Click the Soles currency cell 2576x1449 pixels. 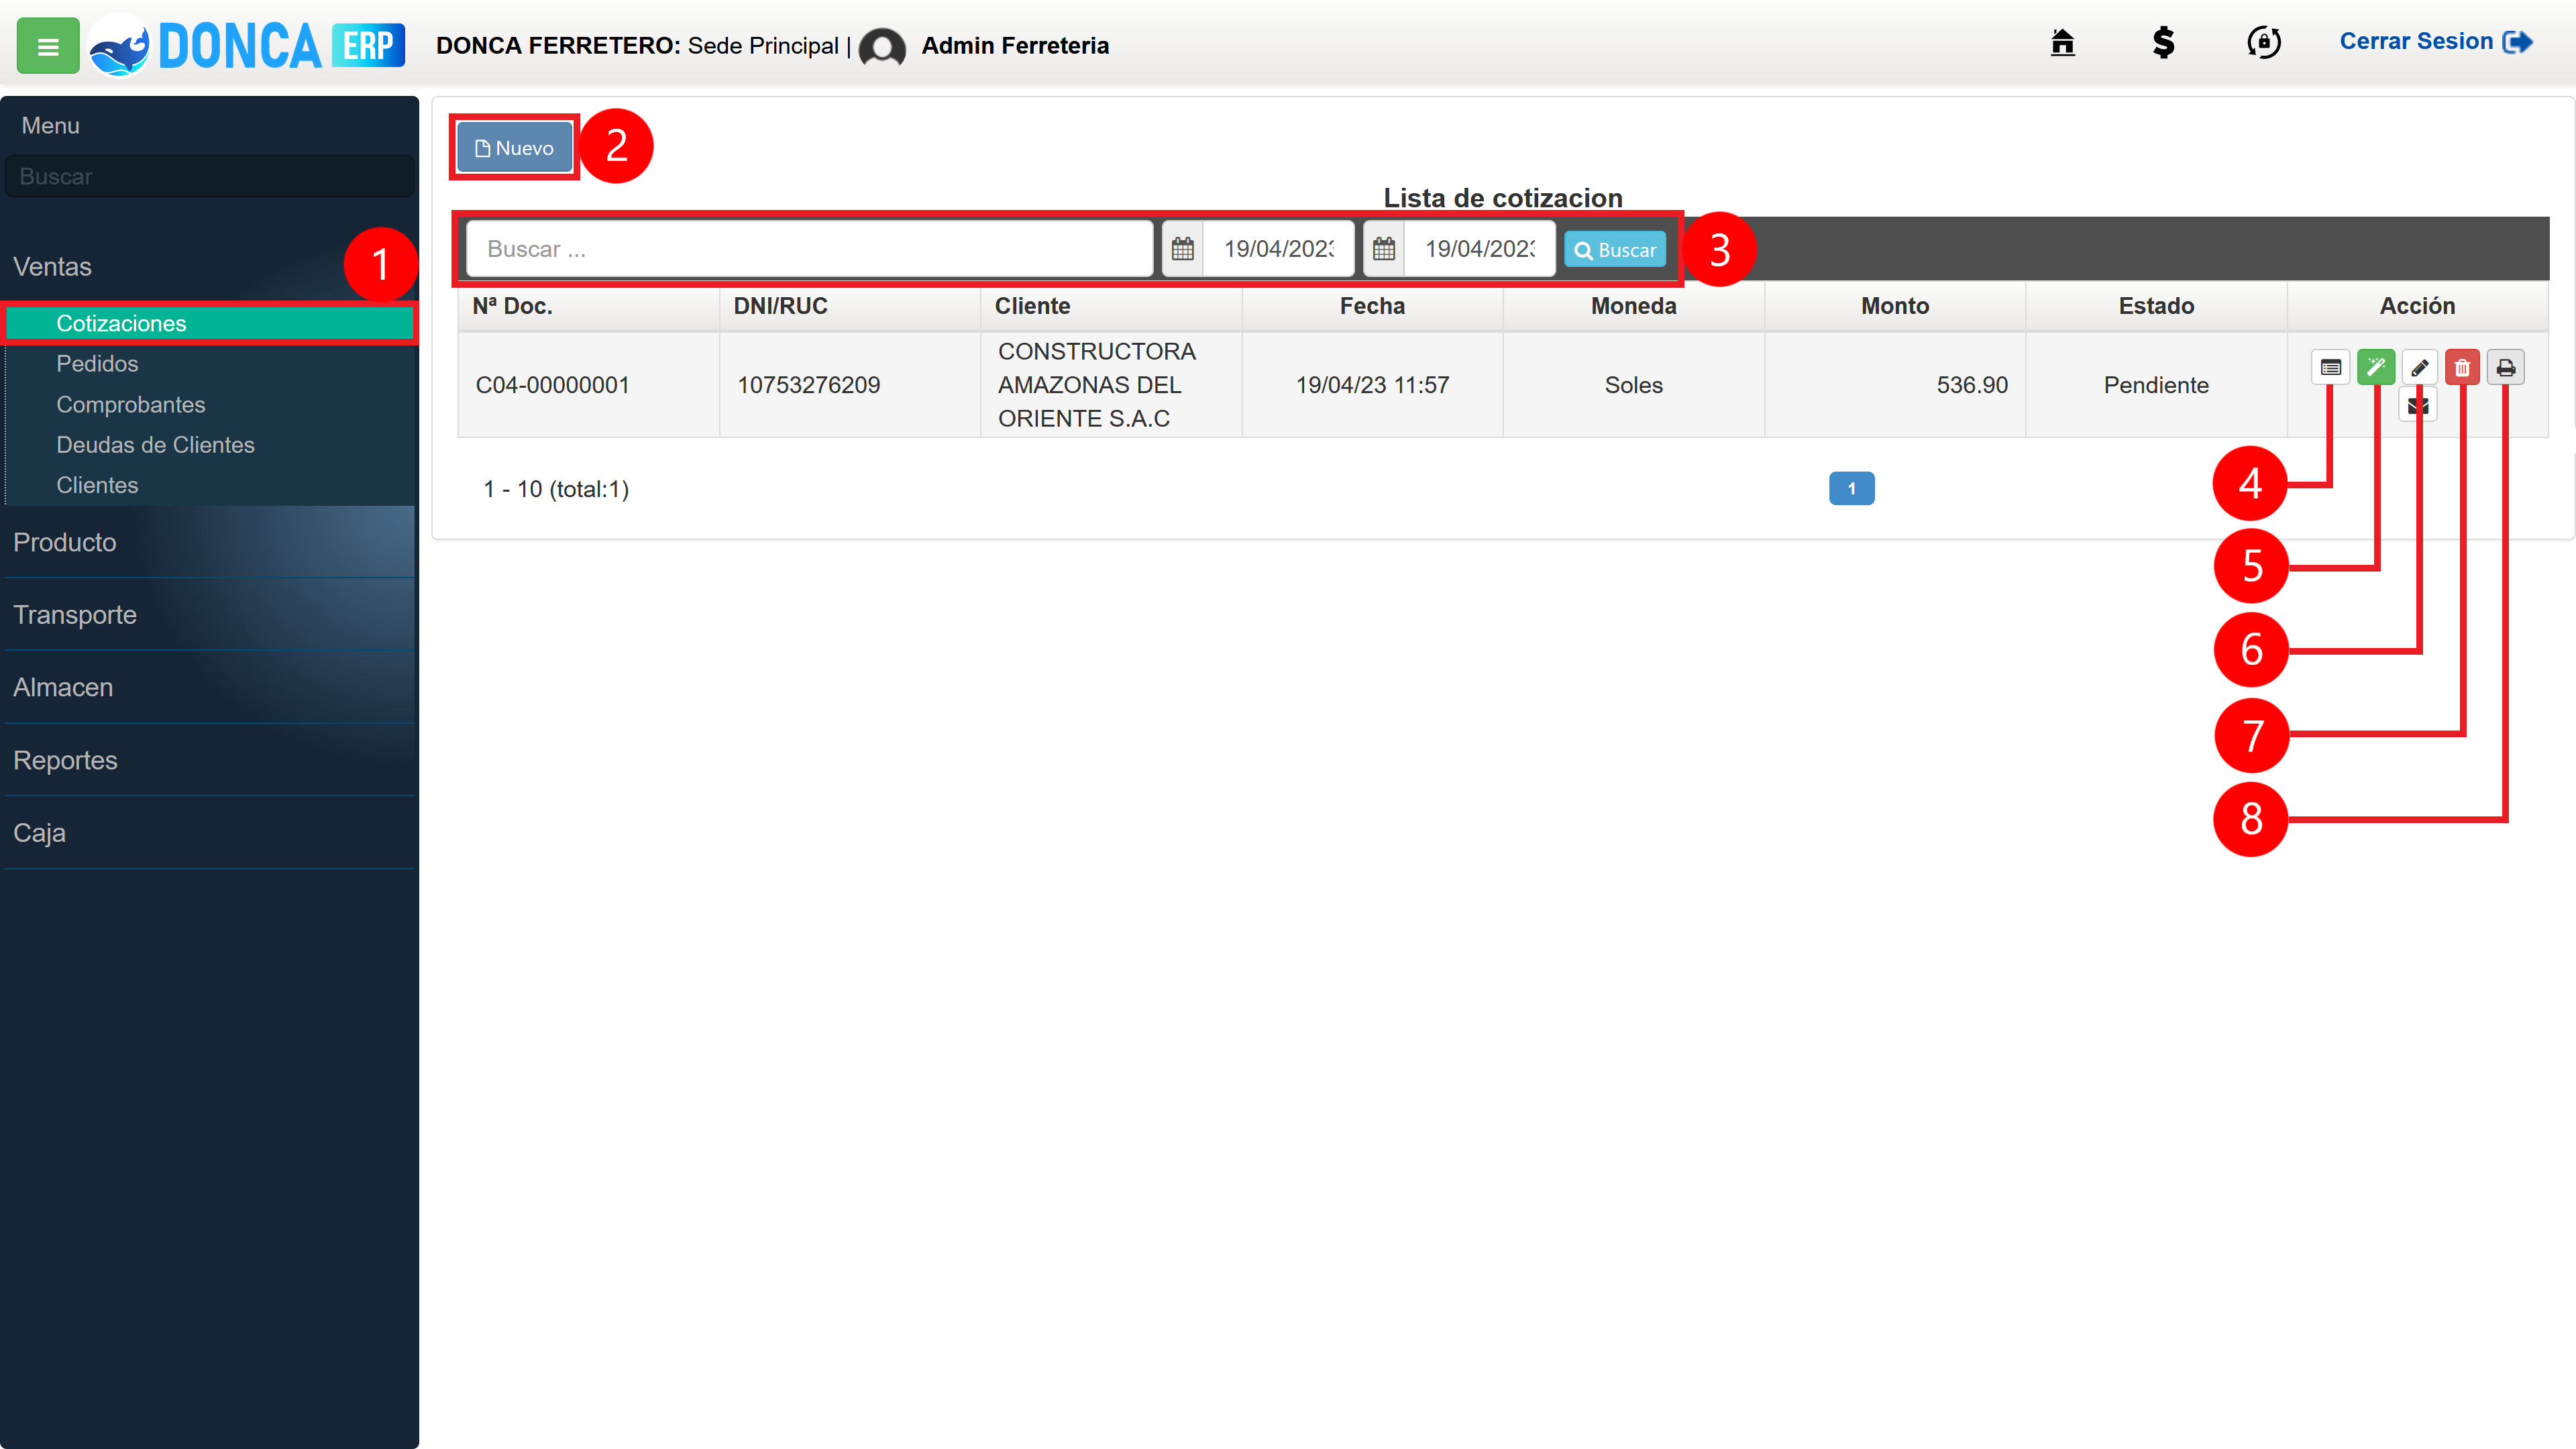tap(1633, 385)
